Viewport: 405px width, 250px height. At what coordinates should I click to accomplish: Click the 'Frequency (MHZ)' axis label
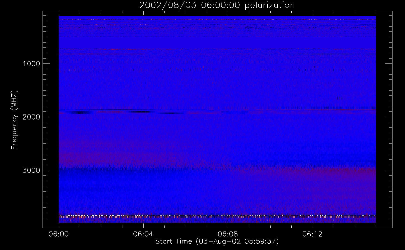point(15,120)
